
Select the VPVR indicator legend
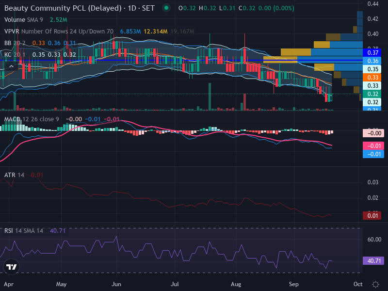click(x=59, y=32)
